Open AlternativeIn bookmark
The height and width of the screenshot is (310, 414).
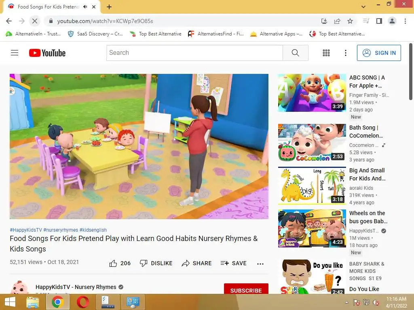click(x=34, y=34)
